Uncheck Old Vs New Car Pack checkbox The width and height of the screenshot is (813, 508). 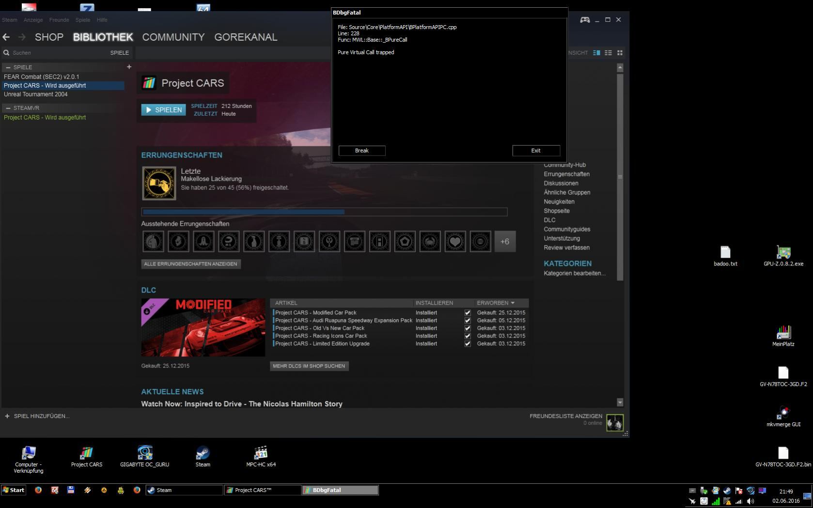468,328
